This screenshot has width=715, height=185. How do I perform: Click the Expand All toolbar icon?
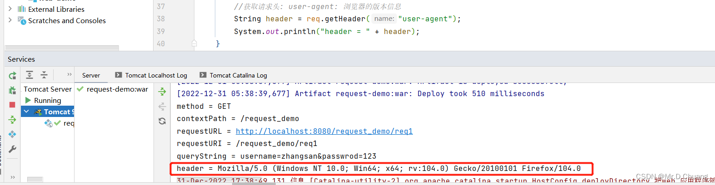pos(30,75)
